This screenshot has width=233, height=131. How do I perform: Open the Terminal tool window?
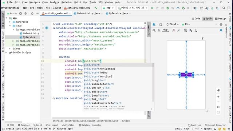coord(24,125)
